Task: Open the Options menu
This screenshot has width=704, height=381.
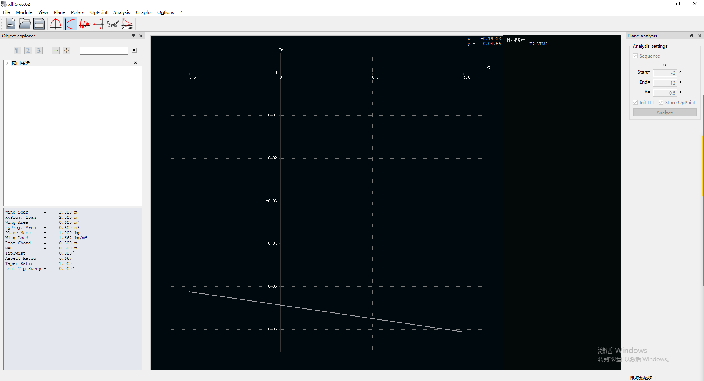Action: coord(166,12)
